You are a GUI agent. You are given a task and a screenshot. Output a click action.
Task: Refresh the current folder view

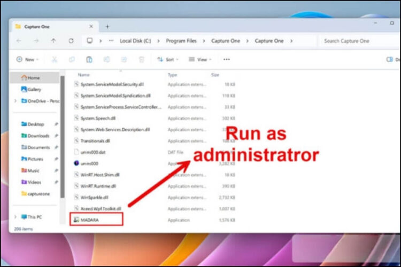pyautogui.click(x=71, y=41)
